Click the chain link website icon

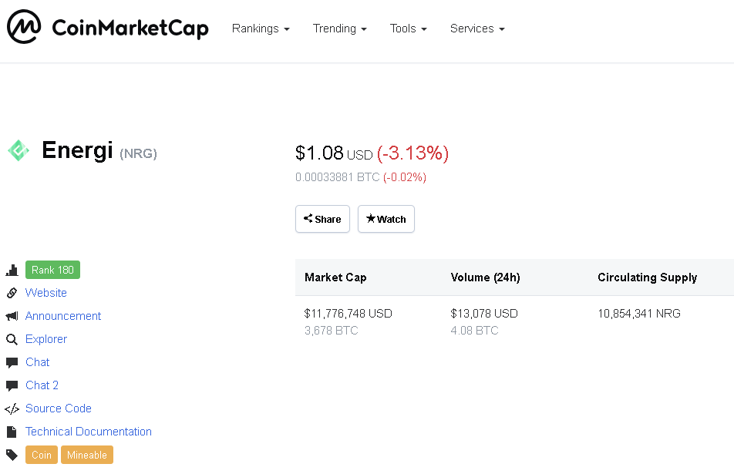[12, 293]
